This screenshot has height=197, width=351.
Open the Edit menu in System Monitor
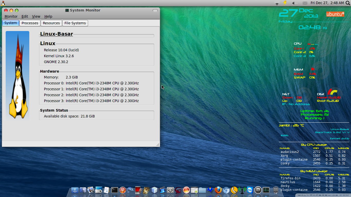coord(25,16)
